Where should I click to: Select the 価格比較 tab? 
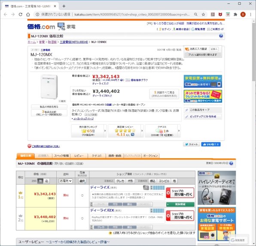coord(26,156)
